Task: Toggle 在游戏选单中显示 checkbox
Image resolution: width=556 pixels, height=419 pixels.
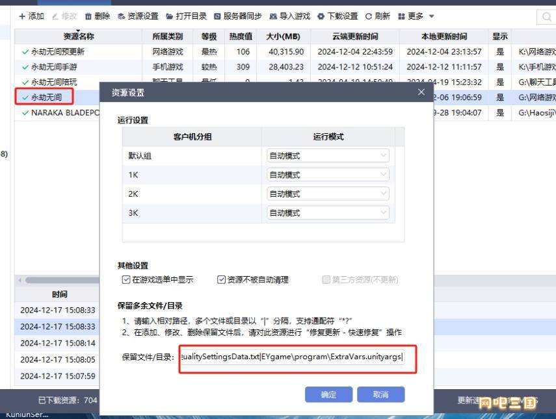Action: [x=126, y=280]
